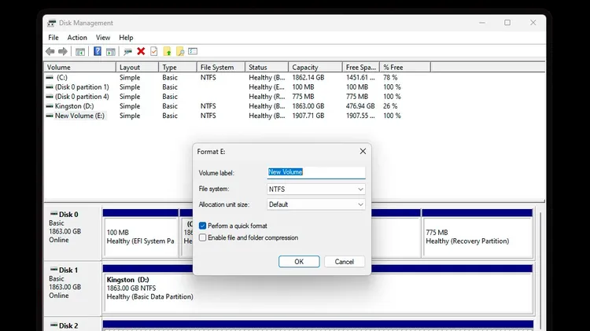The width and height of the screenshot is (590, 331).
Task: Open the Action menu
Action: click(x=77, y=38)
